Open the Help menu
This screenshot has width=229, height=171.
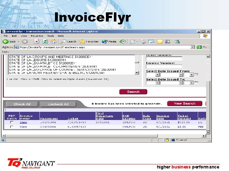point(61,36)
